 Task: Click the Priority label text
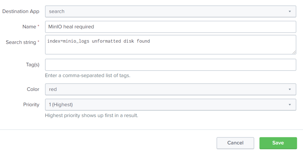click(x=31, y=105)
